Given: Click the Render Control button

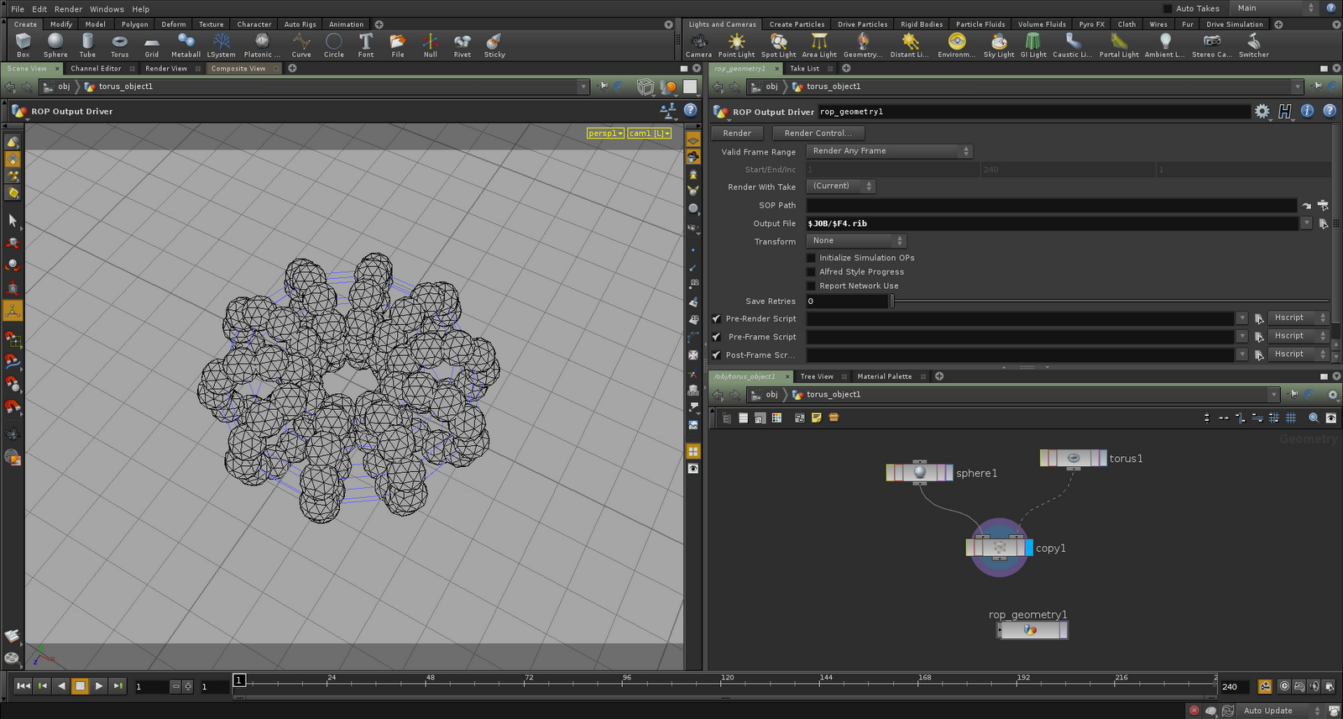Looking at the screenshot, I should click(818, 134).
